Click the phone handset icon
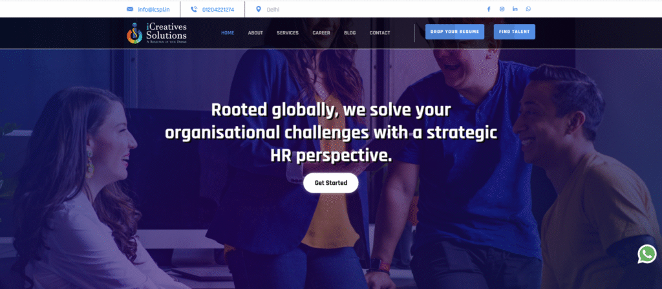The height and width of the screenshot is (289, 662). click(194, 9)
